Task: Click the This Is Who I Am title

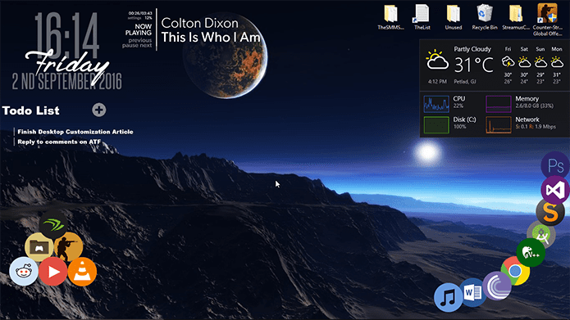Action: 211,37
